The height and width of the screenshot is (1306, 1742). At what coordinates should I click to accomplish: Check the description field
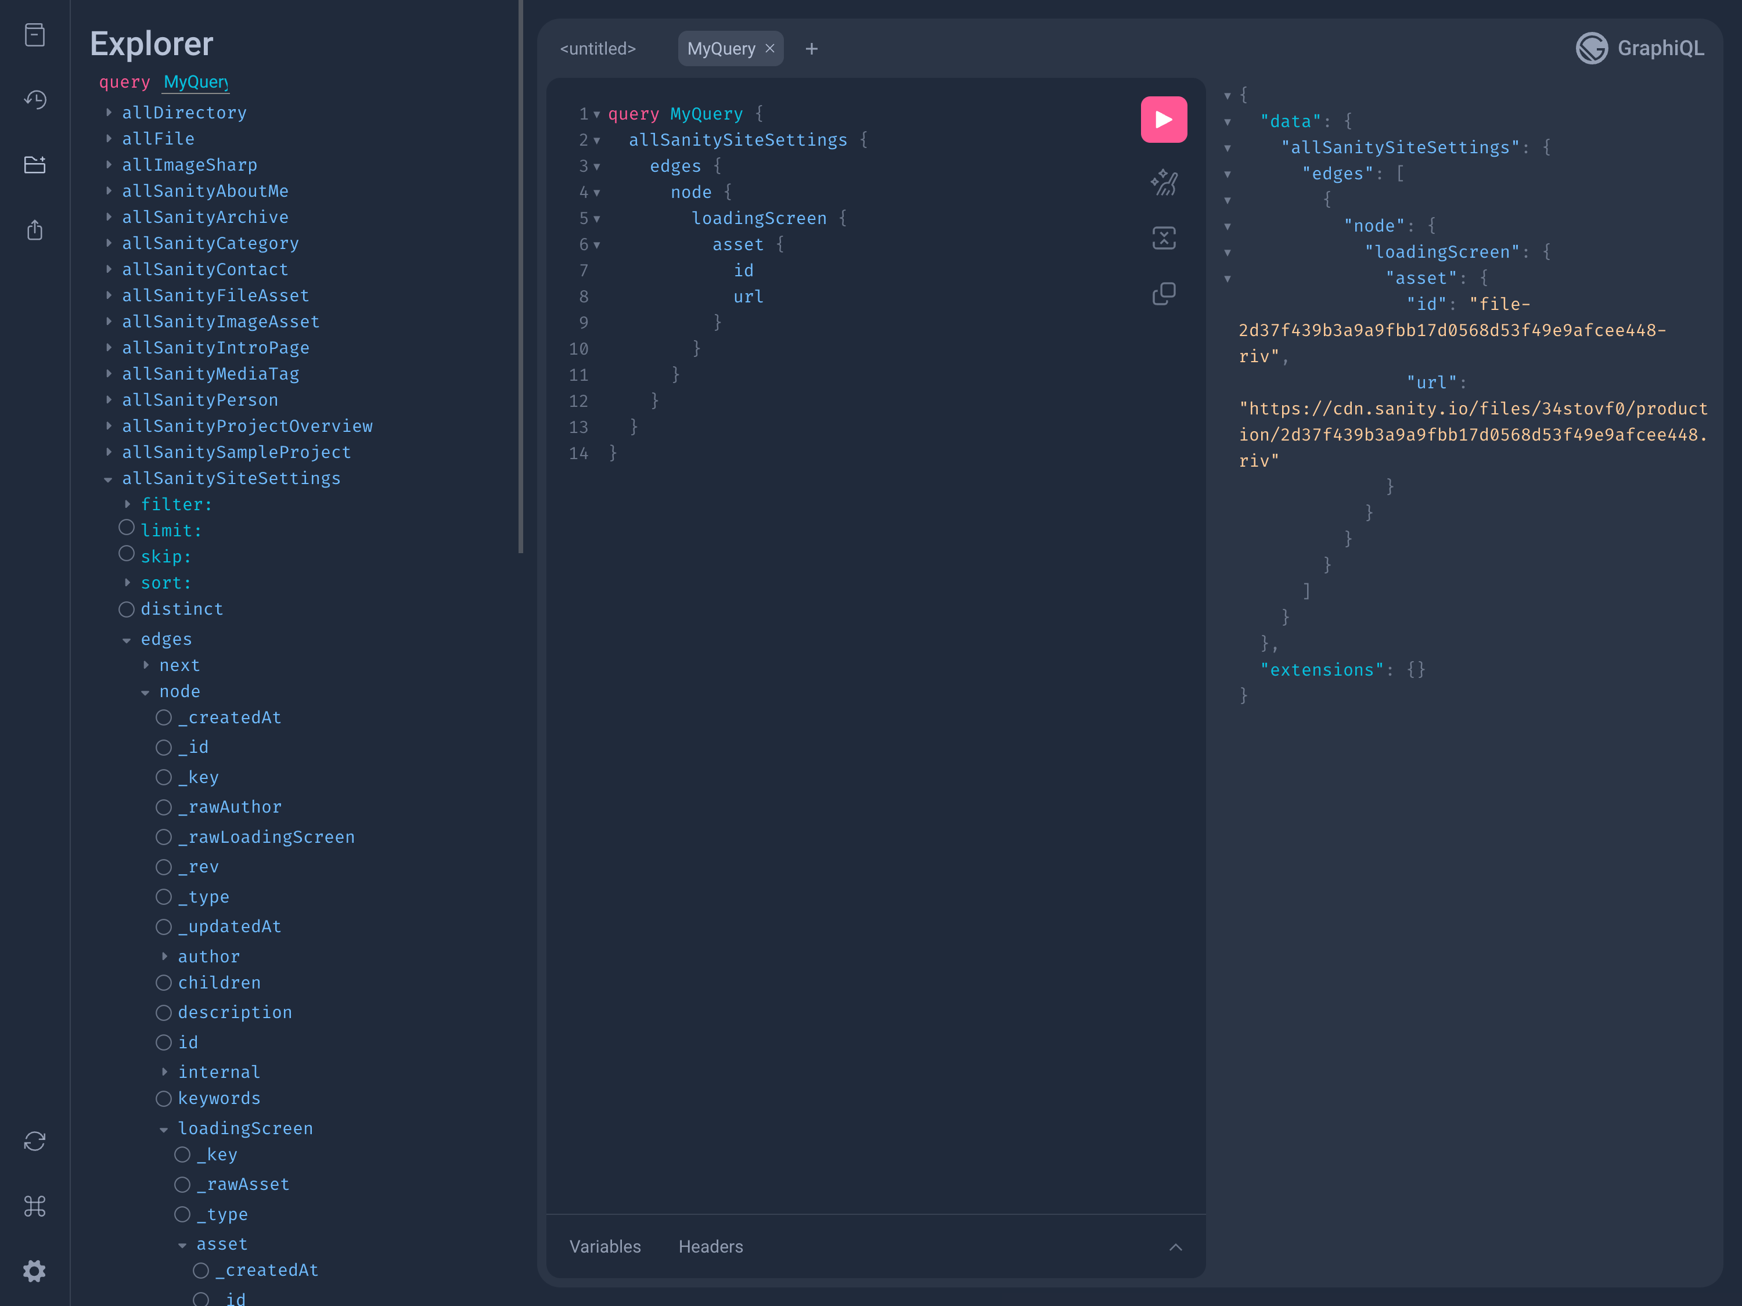tap(164, 1013)
